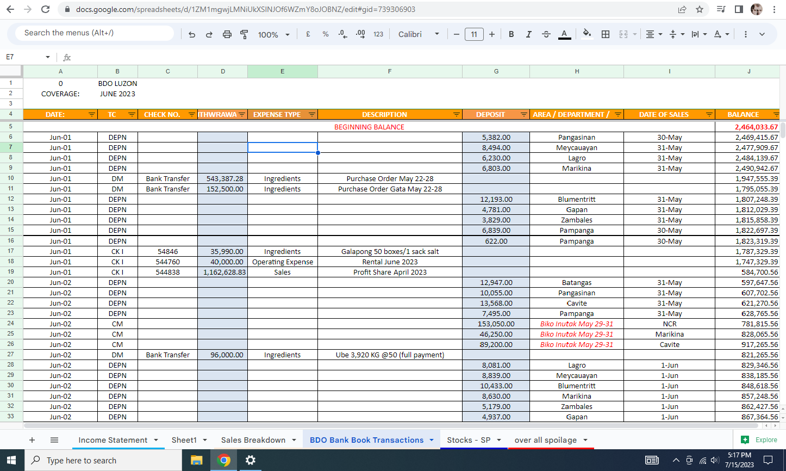
Task: Click the merge cells icon
Action: [623, 34]
